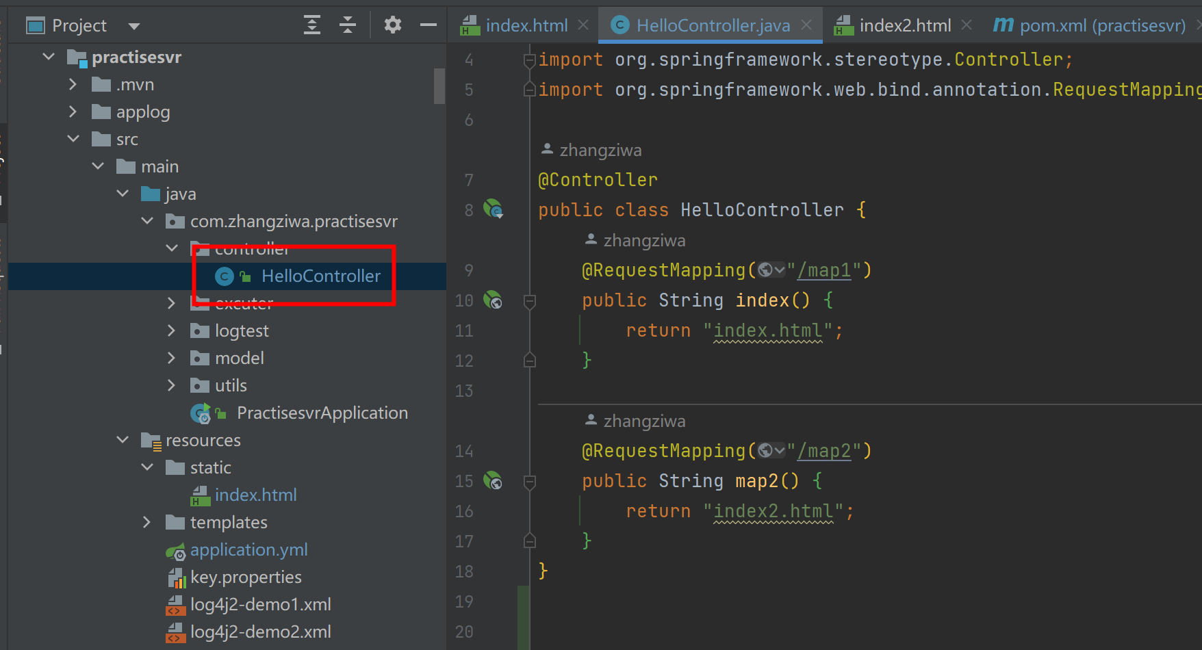Click the Project panel window icon
Image resolution: width=1202 pixels, height=650 pixels.
click(x=35, y=26)
